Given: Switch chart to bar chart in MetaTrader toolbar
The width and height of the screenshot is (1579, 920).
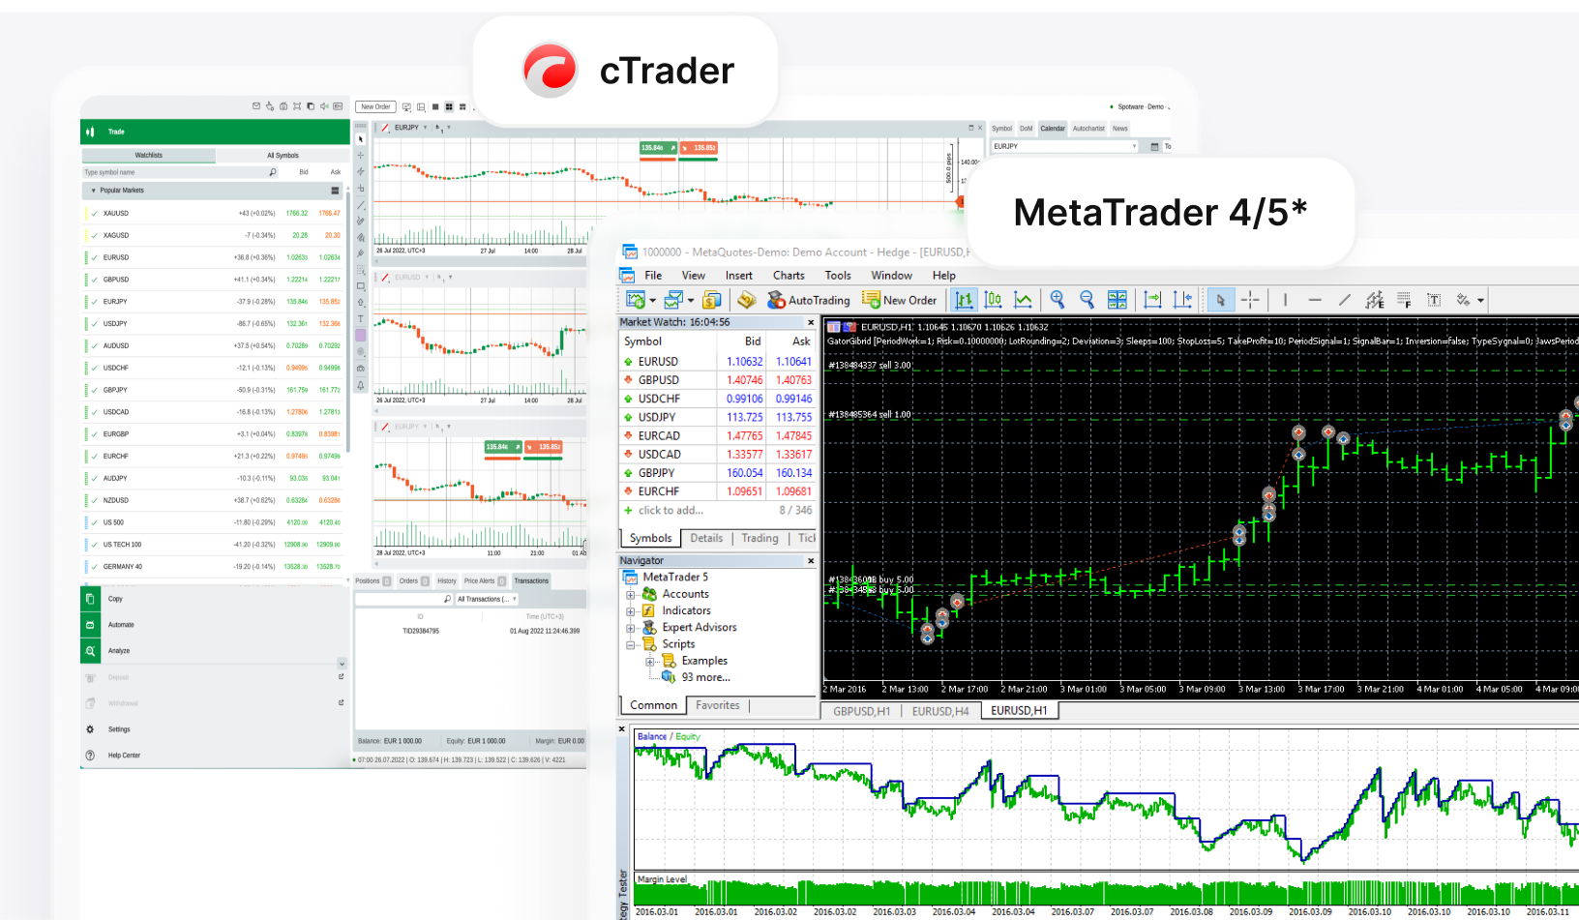Looking at the screenshot, I should (964, 300).
